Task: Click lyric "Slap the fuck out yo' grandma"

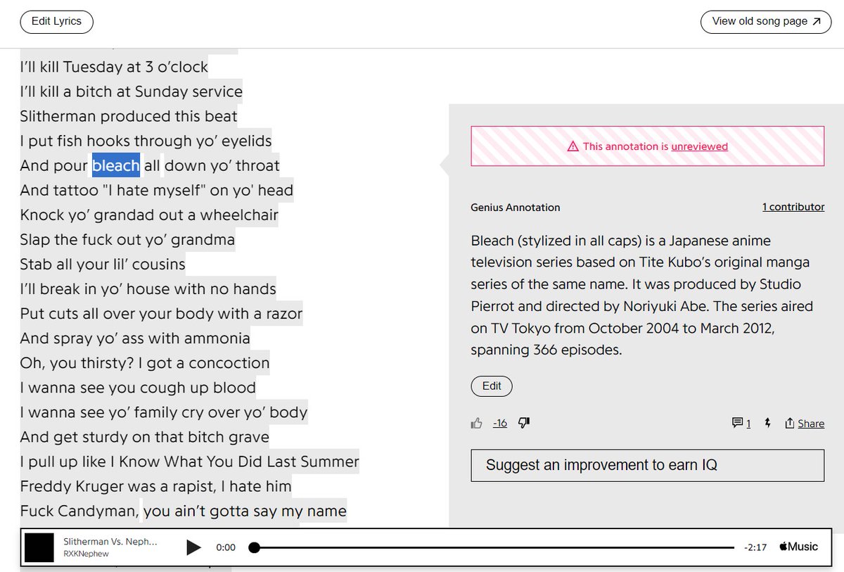Action: [127, 239]
